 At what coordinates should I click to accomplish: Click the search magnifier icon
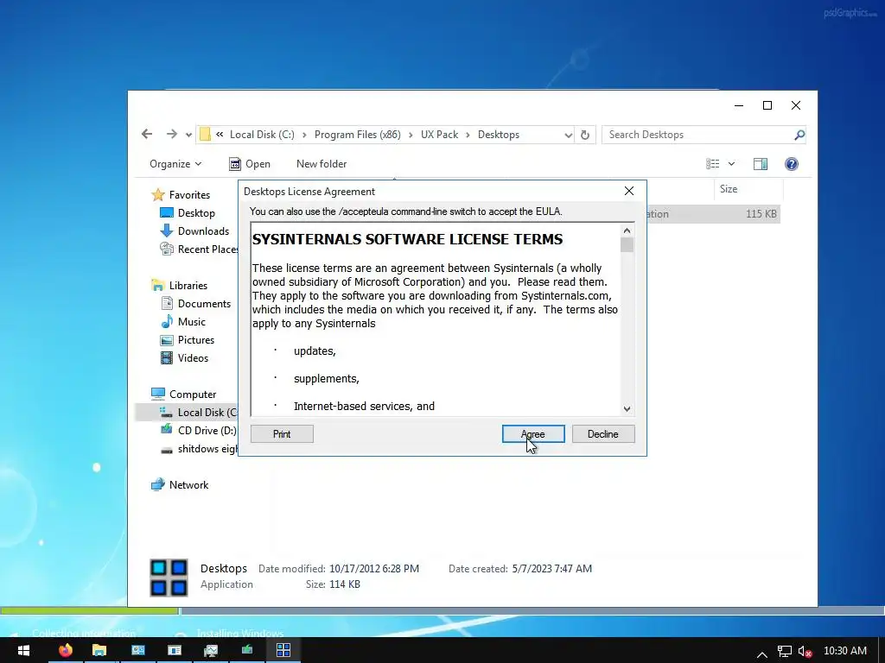[799, 135]
